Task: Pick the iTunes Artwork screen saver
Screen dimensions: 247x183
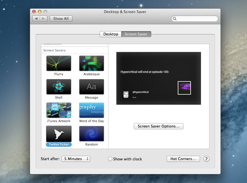Action: pos(59,110)
